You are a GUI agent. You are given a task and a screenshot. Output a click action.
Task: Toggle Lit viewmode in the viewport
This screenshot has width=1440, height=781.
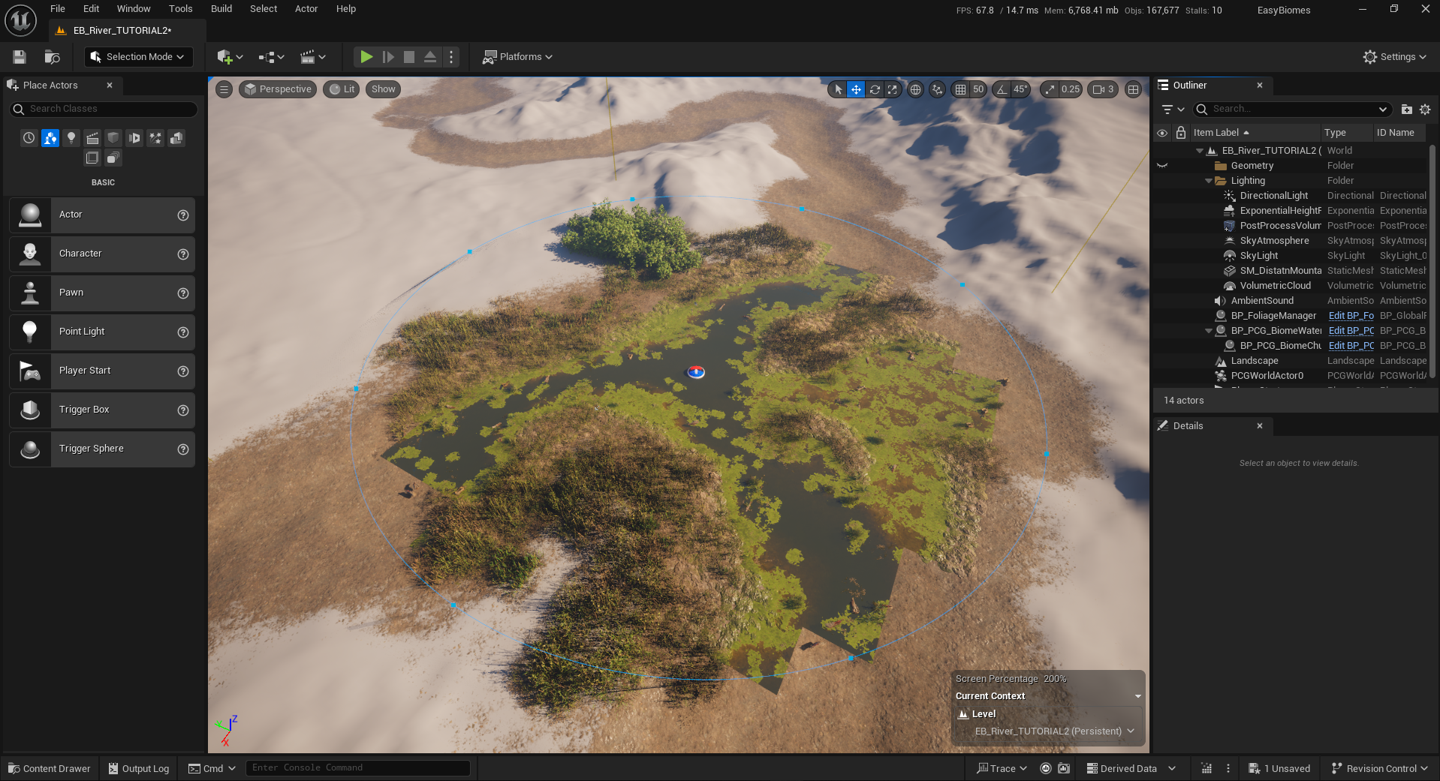click(x=341, y=89)
